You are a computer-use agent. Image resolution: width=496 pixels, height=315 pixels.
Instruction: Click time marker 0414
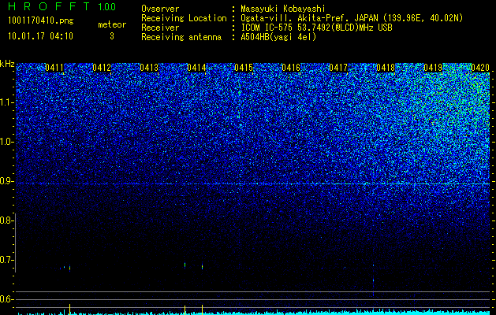pyautogui.click(x=196, y=68)
